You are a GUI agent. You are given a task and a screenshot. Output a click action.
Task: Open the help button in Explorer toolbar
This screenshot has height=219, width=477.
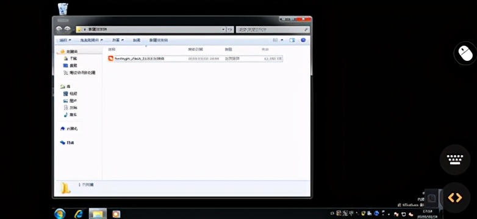[x=303, y=40]
